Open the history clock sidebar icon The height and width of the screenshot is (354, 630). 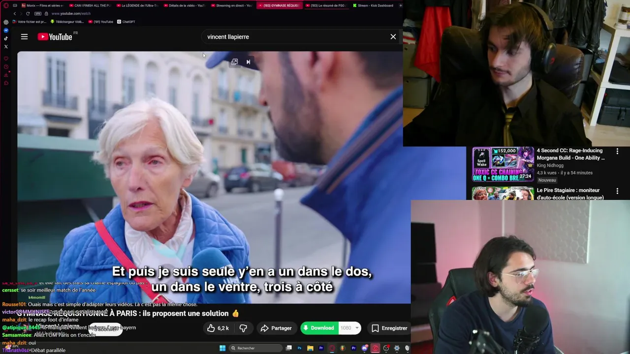(6, 66)
